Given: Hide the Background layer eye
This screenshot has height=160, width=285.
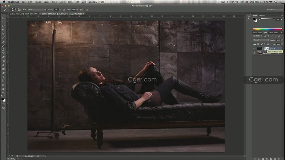Looking at the screenshot, I should point(254,53).
